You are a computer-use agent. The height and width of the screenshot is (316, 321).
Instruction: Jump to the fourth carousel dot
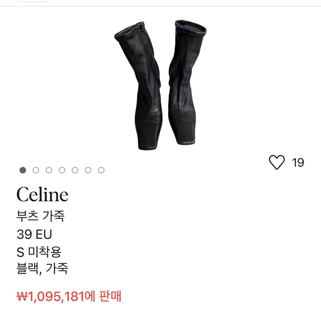point(62,170)
